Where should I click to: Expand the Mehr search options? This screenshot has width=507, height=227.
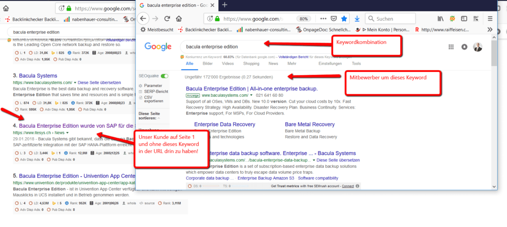(x=292, y=64)
